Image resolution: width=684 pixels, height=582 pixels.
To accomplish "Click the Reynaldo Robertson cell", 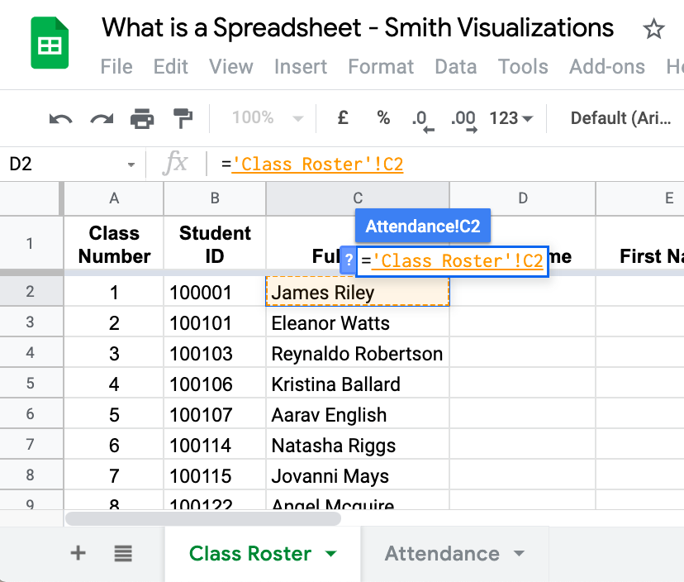I will pos(357,352).
